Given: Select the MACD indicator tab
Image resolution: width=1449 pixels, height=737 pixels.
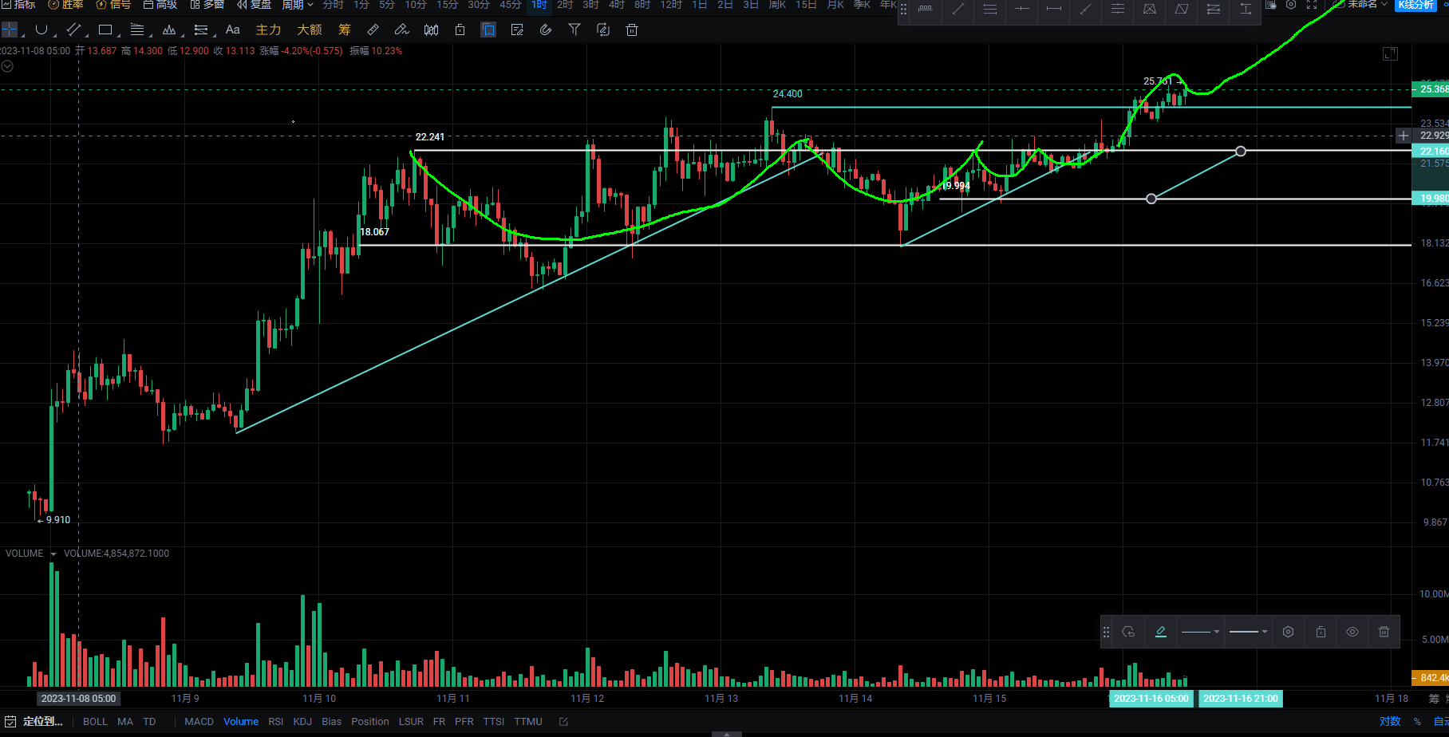Looking at the screenshot, I should 199,721.
